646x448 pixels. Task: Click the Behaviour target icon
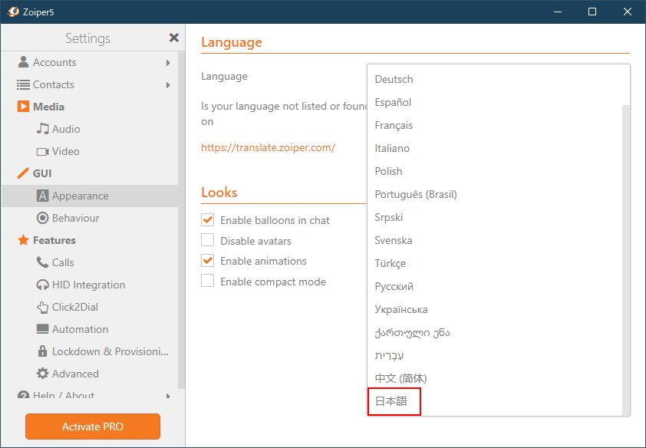(42, 218)
